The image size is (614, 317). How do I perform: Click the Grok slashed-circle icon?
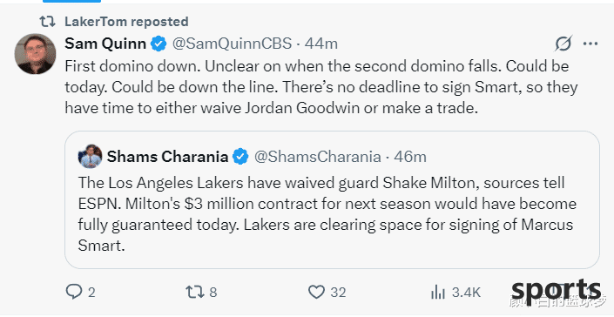(x=563, y=44)
